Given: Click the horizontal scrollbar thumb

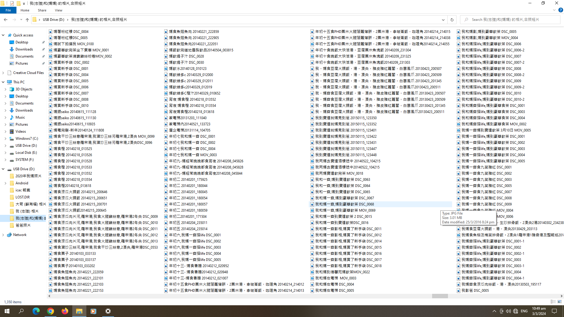Looking at the screenshot, I should [440, 296].
